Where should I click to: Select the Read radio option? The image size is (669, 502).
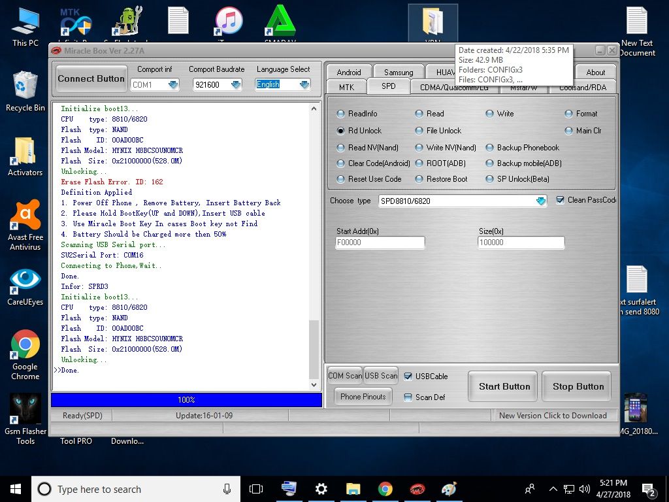pyautogui.click(x=419, y=114)
